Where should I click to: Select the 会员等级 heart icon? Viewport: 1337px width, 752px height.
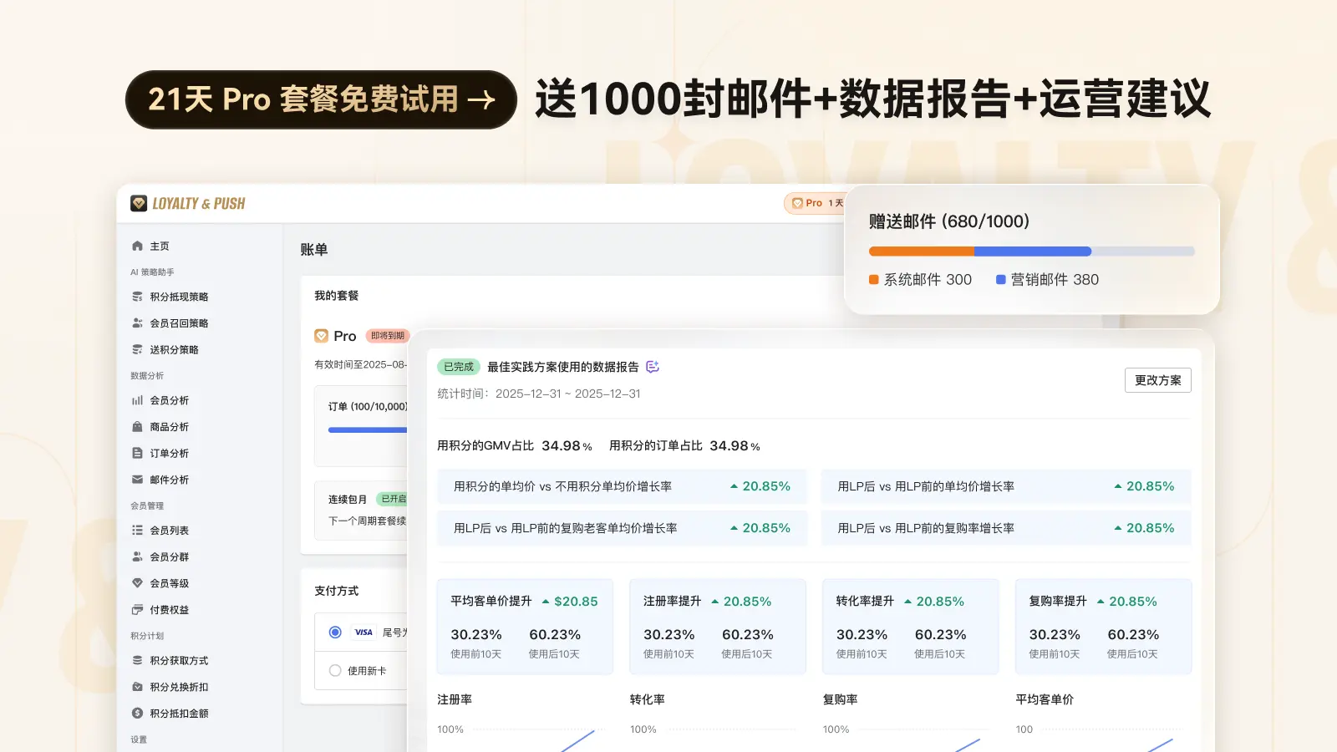(x=139, y=583)
